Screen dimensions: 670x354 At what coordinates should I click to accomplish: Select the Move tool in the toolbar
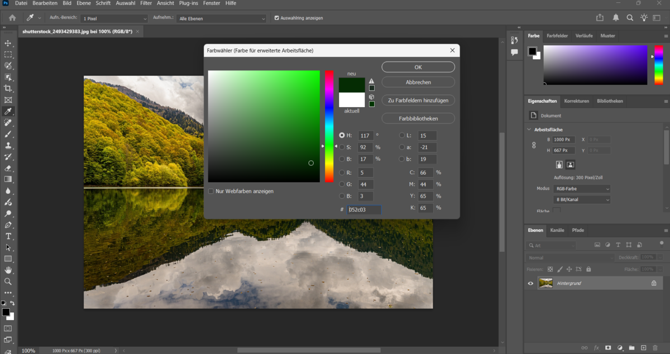pyautogui.click(x=8, y=43)
